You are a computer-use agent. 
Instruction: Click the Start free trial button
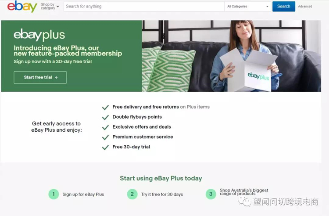click(x=40, y=77)
